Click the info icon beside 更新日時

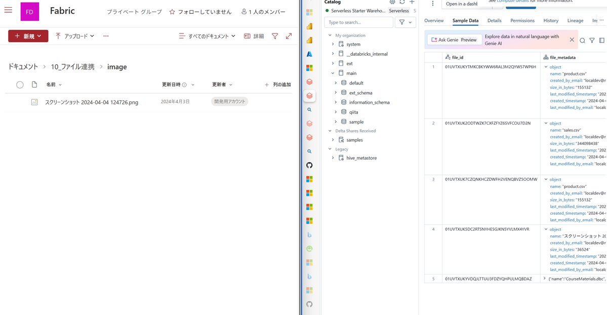tap(184, 85)
